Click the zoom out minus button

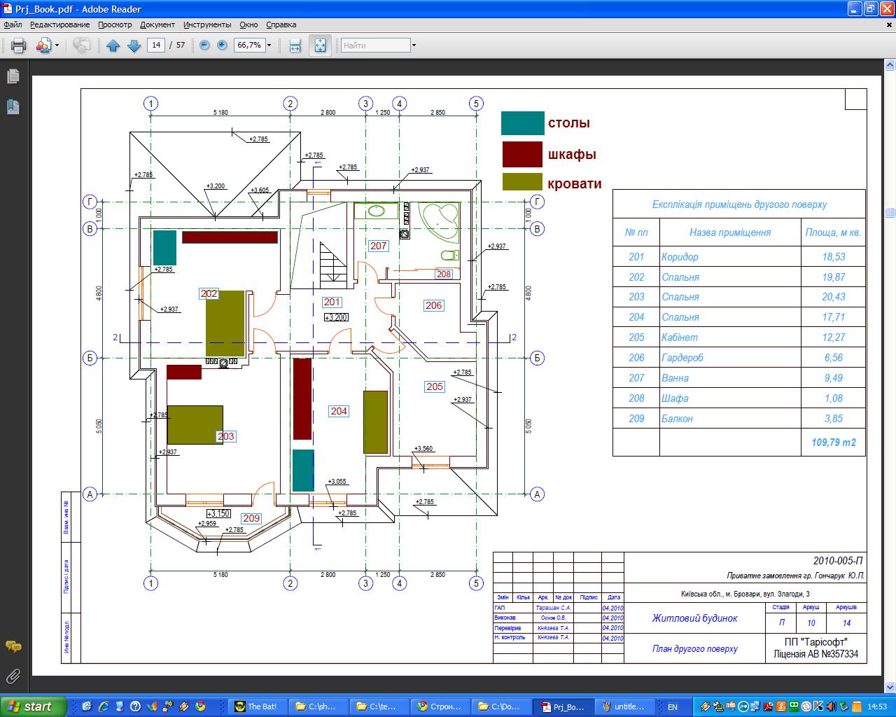point(204,46)
